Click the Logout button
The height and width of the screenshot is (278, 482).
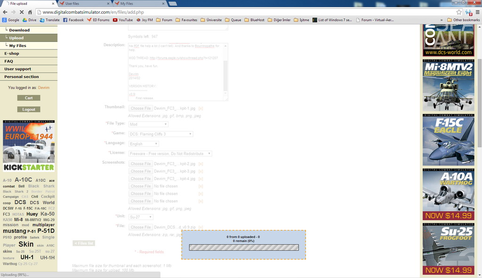[29, 109]
